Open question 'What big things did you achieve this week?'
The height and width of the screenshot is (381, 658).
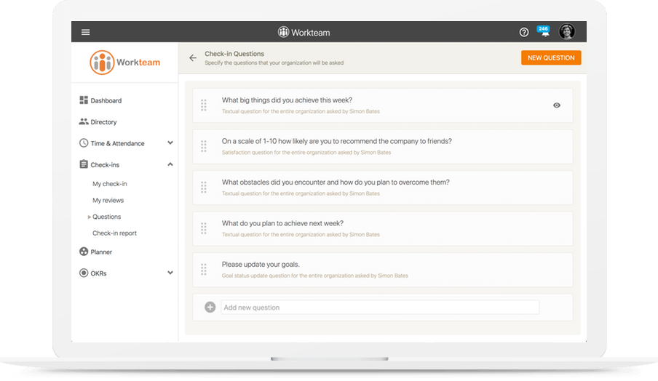point(287,100)
